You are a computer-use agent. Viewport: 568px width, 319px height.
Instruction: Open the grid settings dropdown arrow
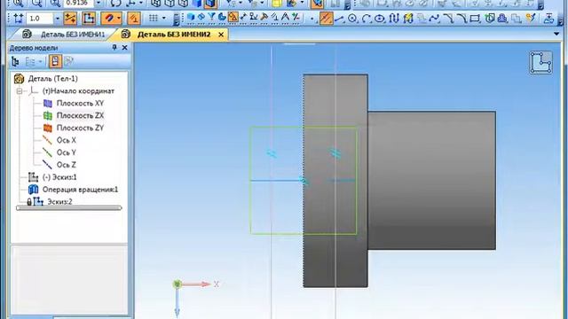163,18
